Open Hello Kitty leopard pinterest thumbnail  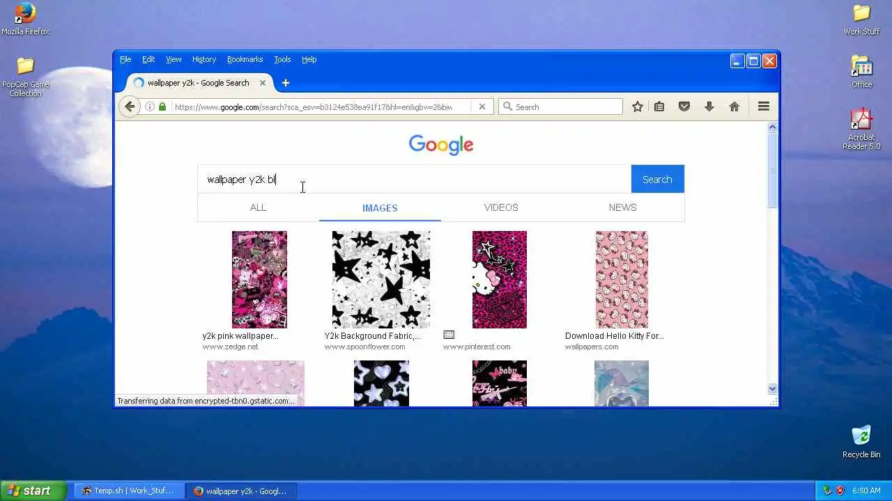pyautogui.click(x=500, y=280)
